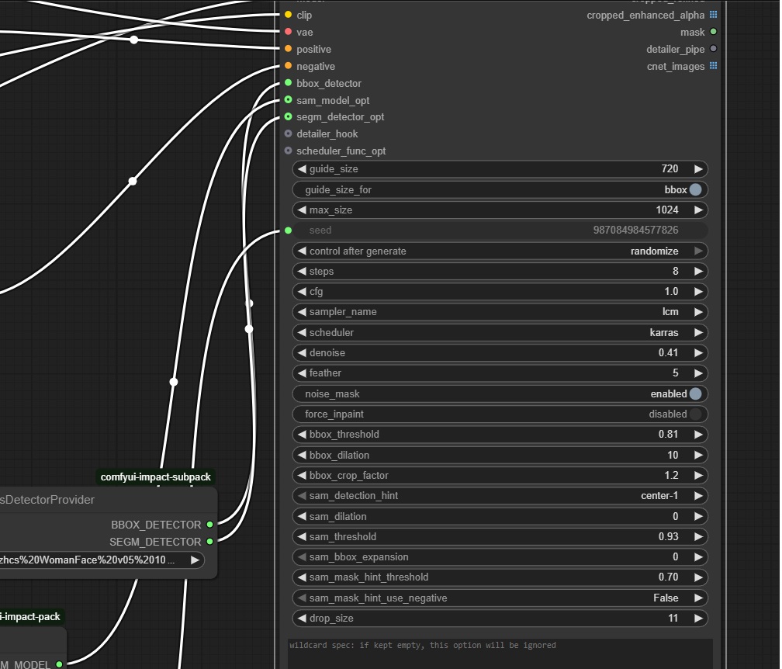Click the cropped_enhanced_alpha output grid socket
Image resolution: width=782 pixels, height=669 pixels.
pyautogui.click(x=713, y=15)
